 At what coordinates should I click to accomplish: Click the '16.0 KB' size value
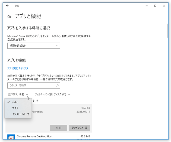click(86, 108)
